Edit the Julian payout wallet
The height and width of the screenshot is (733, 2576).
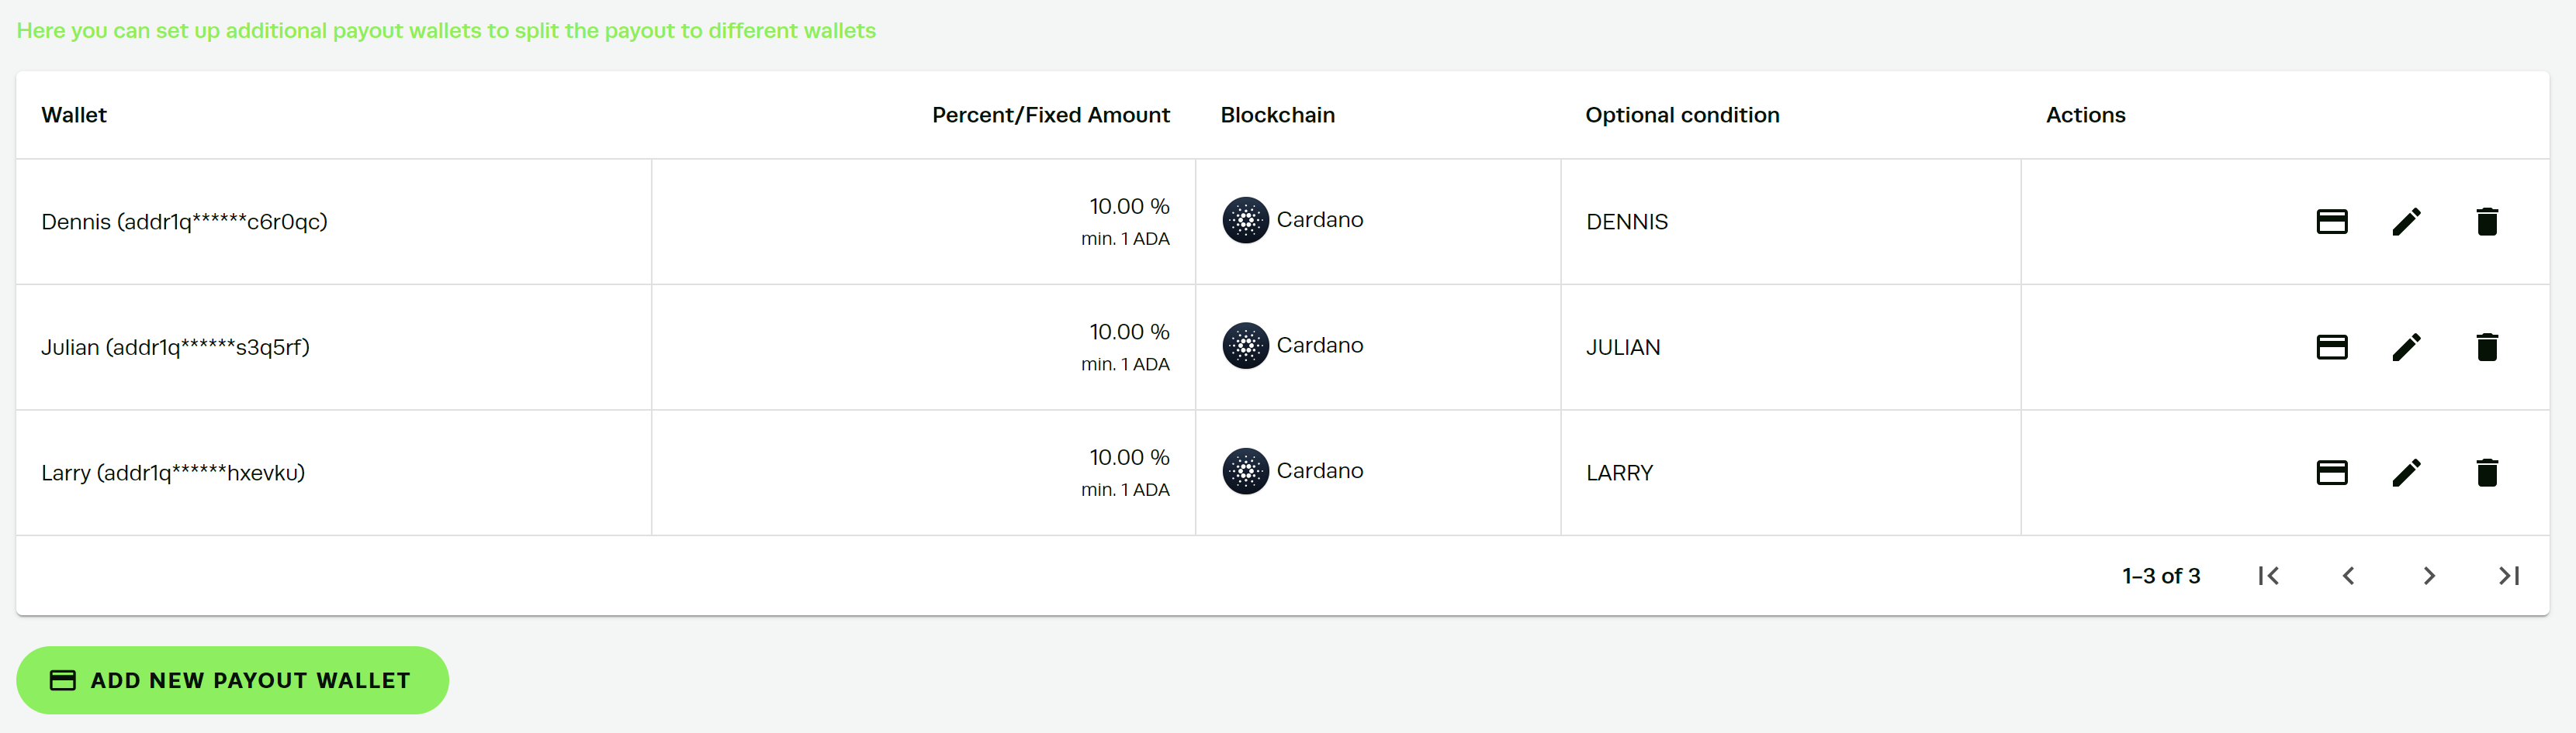[2407, 348]
